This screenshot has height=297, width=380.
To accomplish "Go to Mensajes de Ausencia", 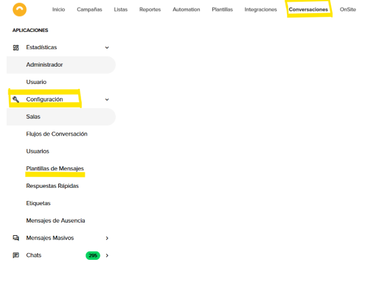I will pyautogui.click(x=55, y=221).
